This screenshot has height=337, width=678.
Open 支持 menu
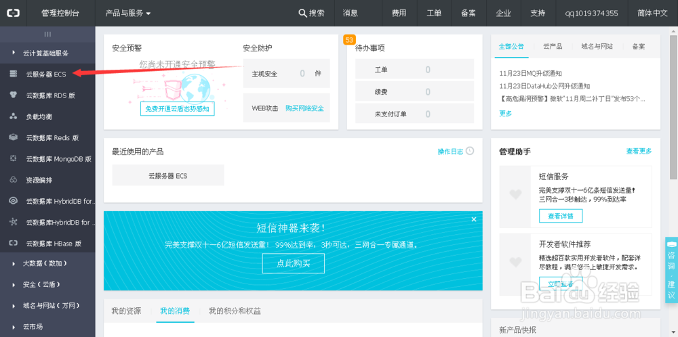[538, 14]
